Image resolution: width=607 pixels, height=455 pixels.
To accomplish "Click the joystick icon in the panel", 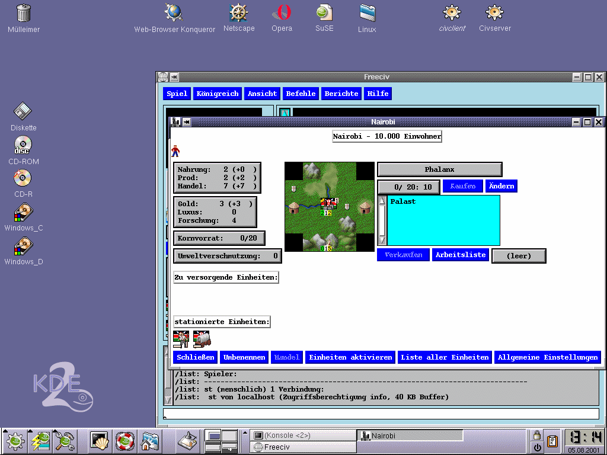I will pyautogui.click(x=187, y=441).
